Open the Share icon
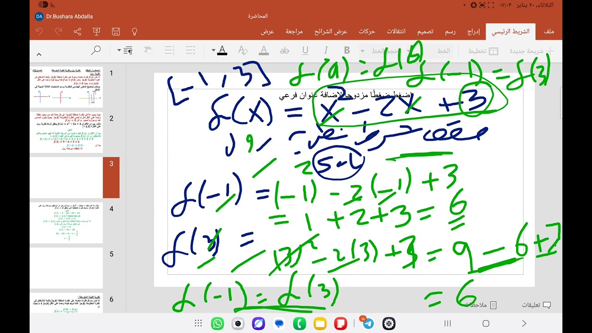Viewport: 592px width, 333px height. pos(77,31)
